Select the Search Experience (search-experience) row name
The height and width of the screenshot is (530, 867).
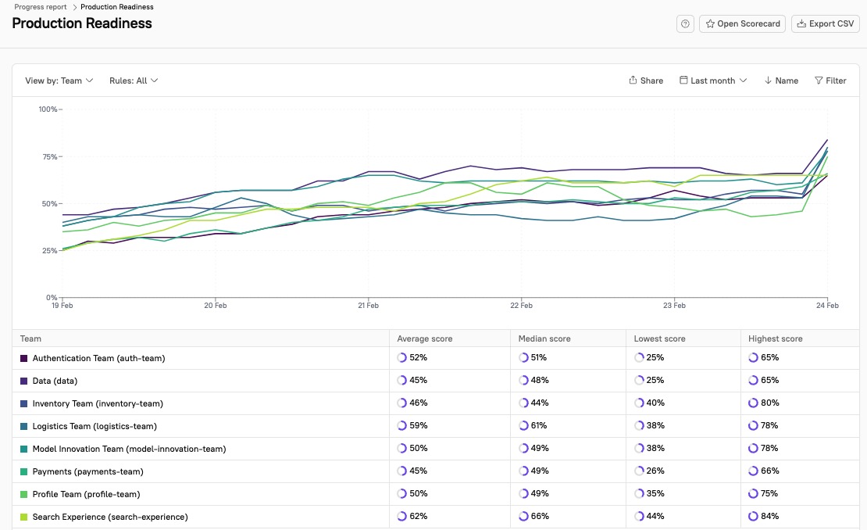pyautogui.click(x=110, y=517)
